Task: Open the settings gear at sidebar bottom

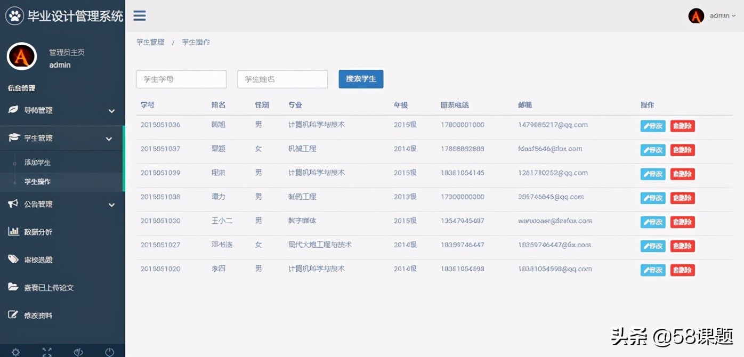Action: (15, 352)
